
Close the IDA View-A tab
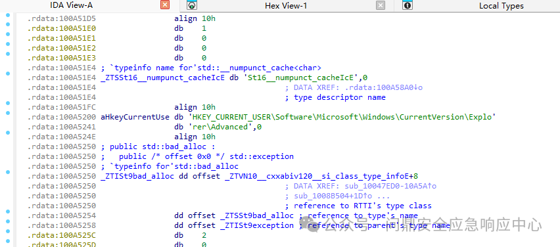pyautogui.click(x=165, y=5)
